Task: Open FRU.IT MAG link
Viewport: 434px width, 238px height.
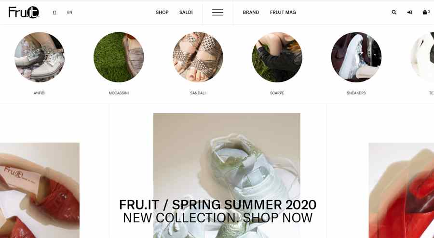Action: tap(283, 13)
